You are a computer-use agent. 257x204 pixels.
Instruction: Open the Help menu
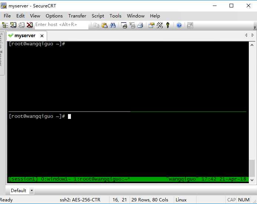[x=155, y=16]
